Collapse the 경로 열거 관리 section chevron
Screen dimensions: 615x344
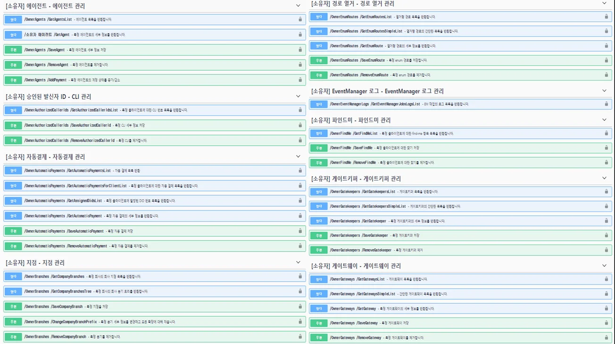click(x=605, y=3)
